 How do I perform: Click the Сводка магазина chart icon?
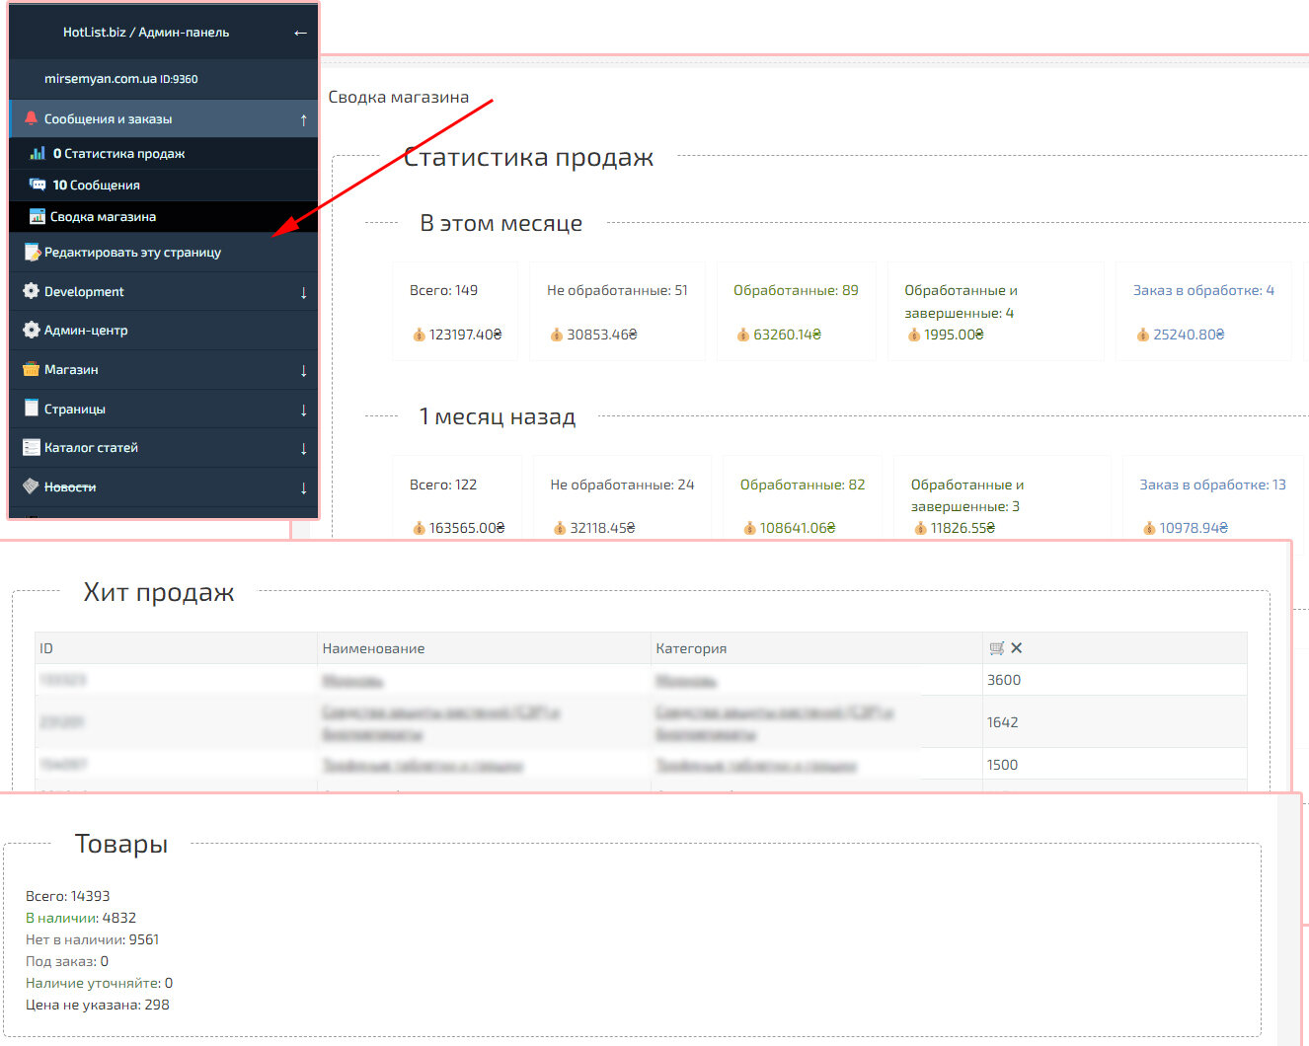pyautogui.click(x=38, y=216)
